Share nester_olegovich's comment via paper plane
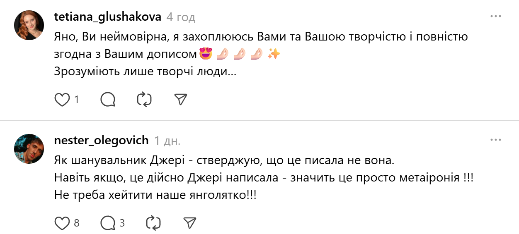Image resolution: width=519 pixels, height=234 pixels. 189,223
